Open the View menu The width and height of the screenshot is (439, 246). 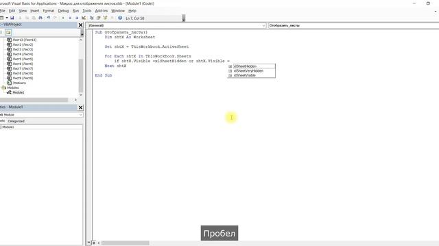pos(23,11)
